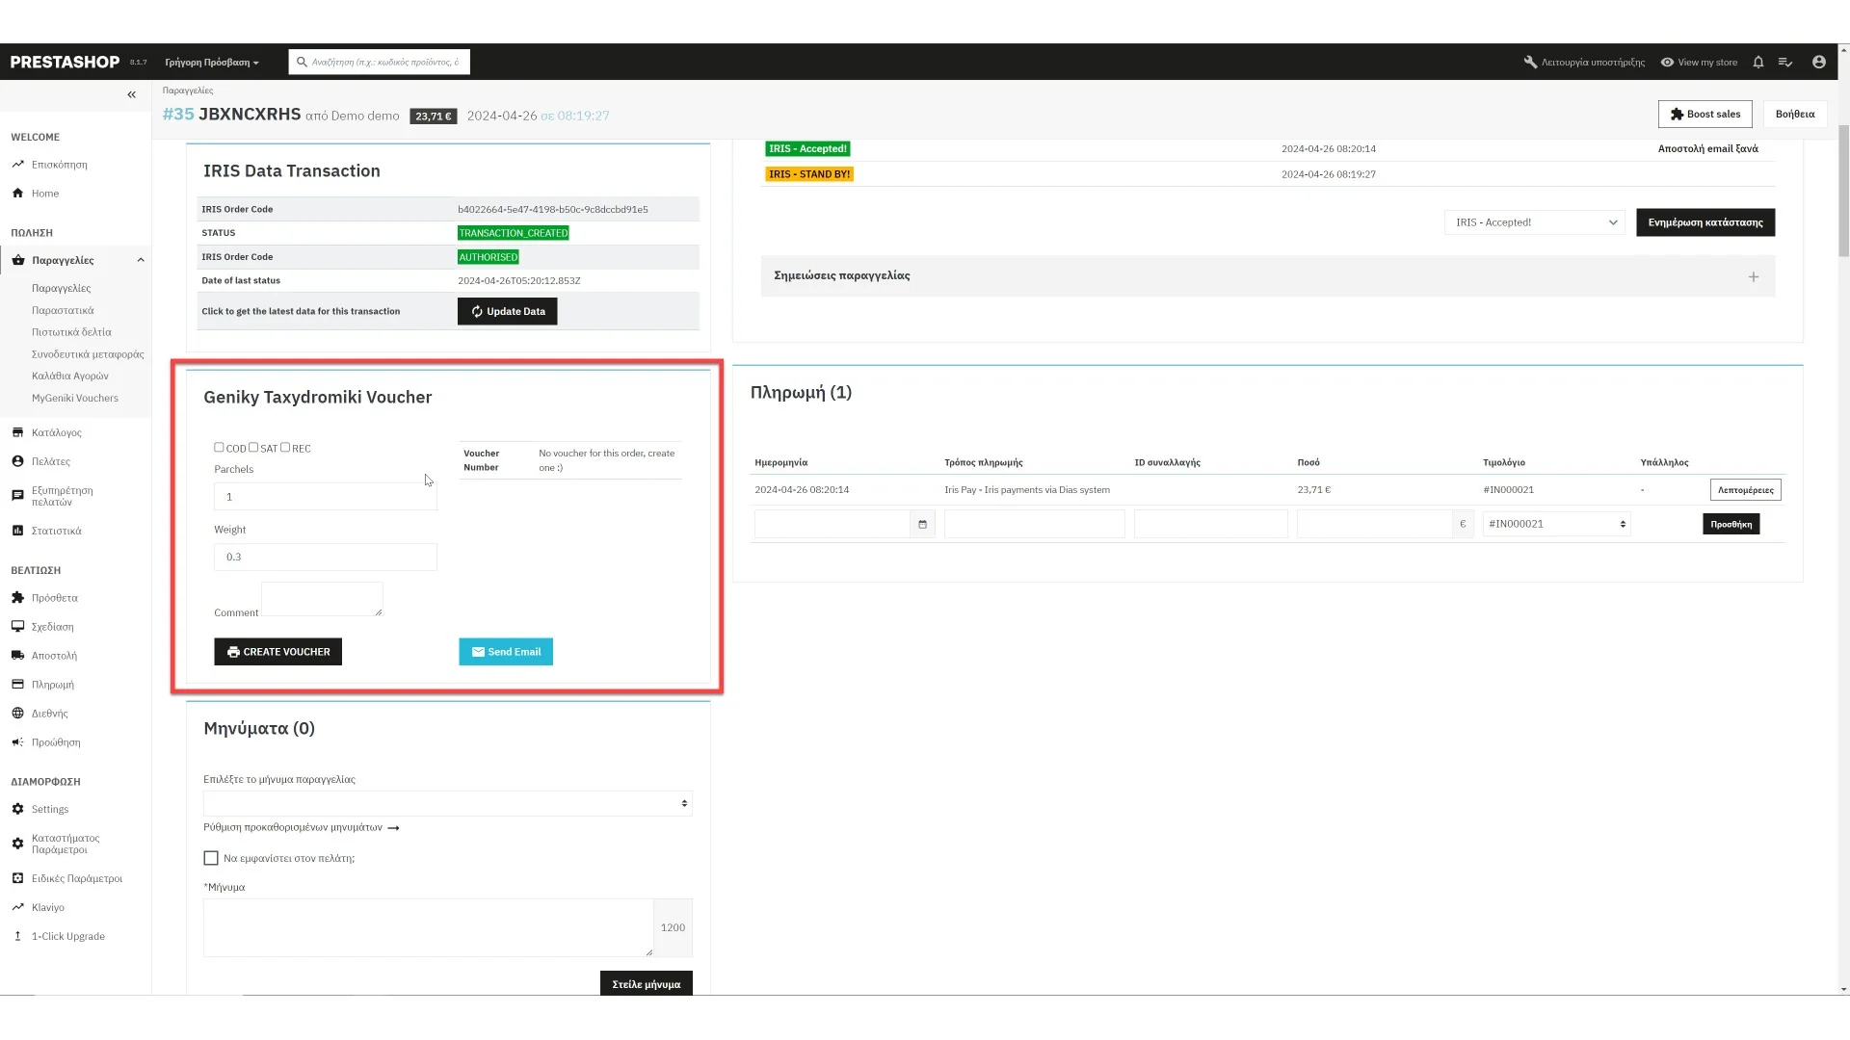Click the Λειτουργία υποστήριξης wrench icon

click(x=1530, y=62)
